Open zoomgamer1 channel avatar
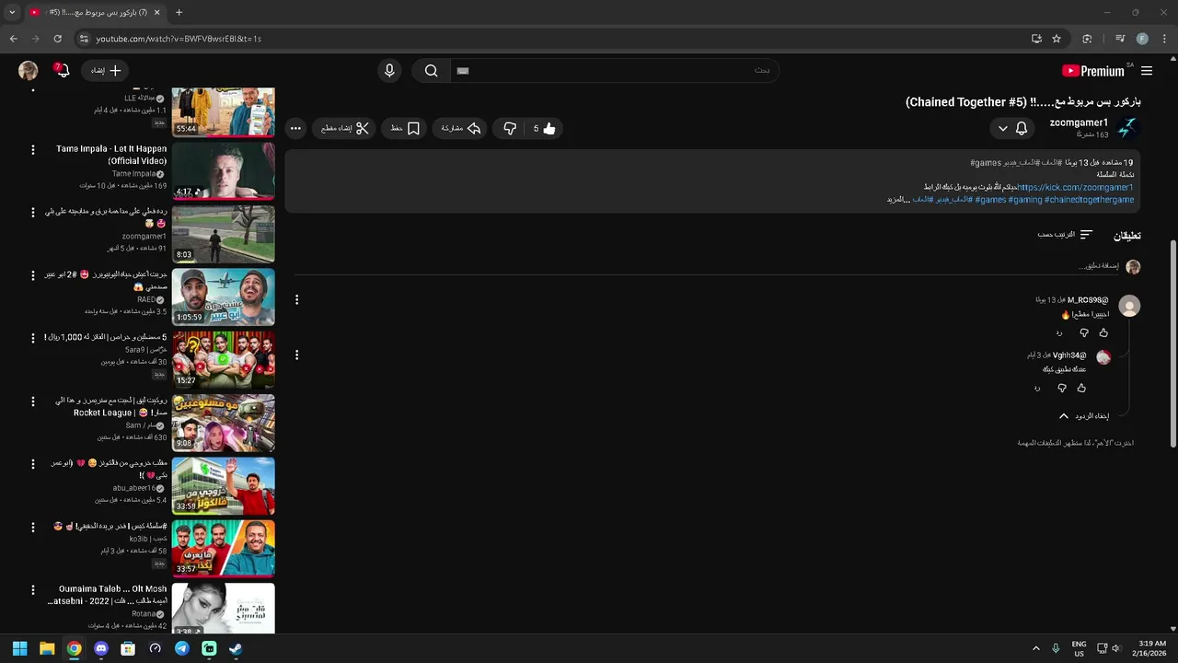The width and height of the screenshot is (1178, 663). (1128, 128)
